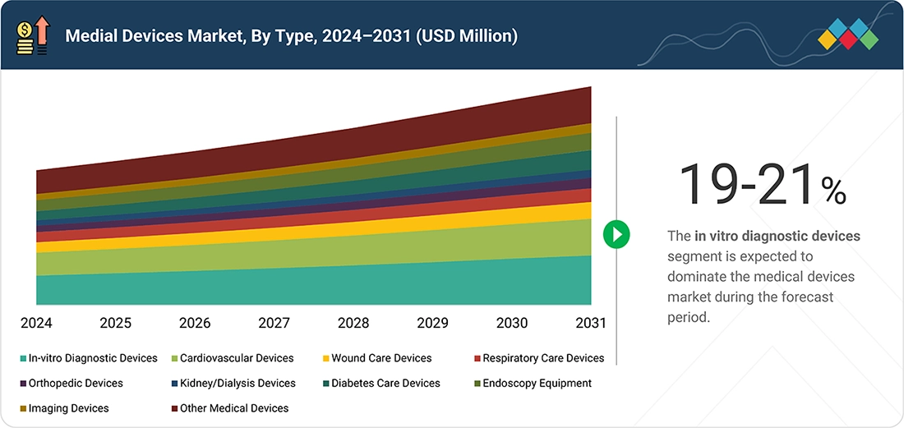Screen dimensions: 904x428
Task: Click the 2027 axis label
Action: (274, 323)
